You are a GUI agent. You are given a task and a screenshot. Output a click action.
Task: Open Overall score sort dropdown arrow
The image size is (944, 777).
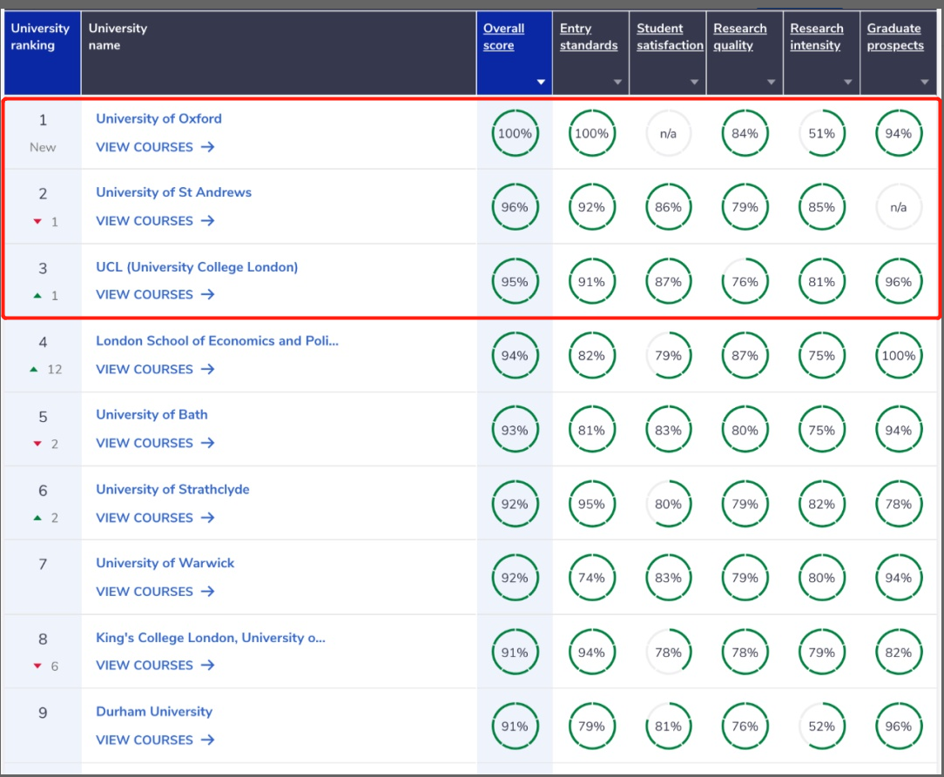(541, 82)
